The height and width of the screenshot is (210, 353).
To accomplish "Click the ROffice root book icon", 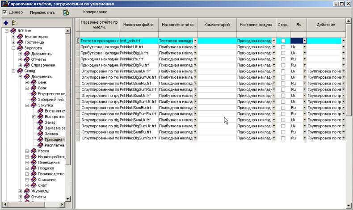I will tap(13, 31).
